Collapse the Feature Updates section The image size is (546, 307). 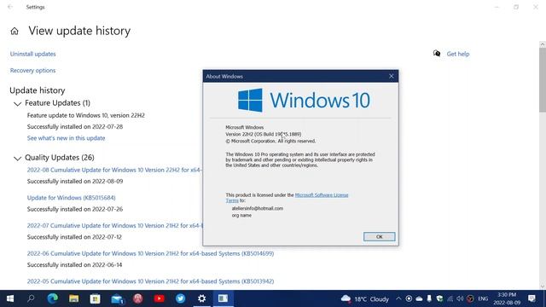tap(17, 104)
